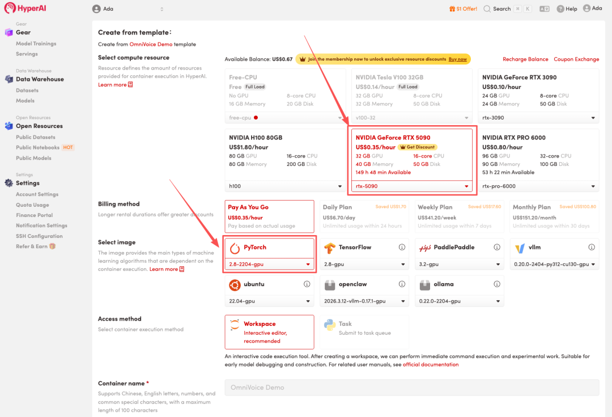Click the Help question mark icon
The width and height of the screenshot is (612, 417).
560,8
